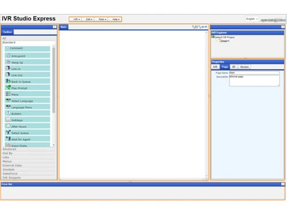Open the Help menu

tap(115, 19)
